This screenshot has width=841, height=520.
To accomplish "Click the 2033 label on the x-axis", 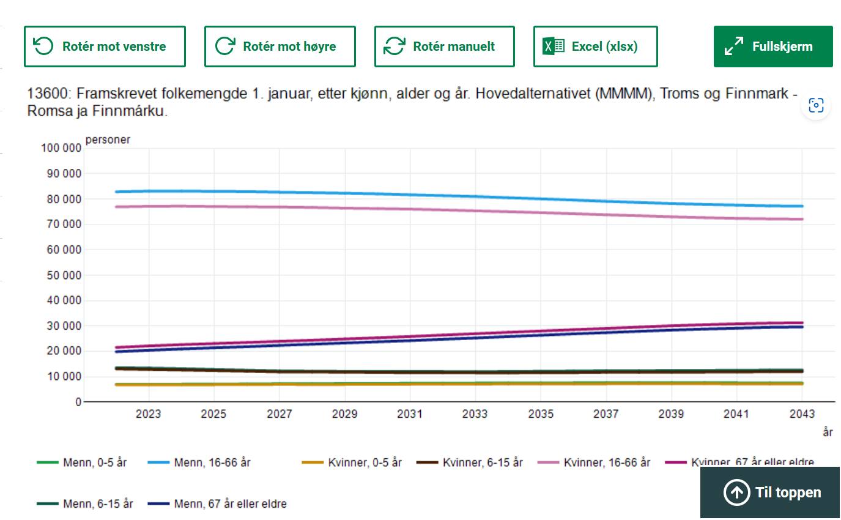I will (x=475, y=414).
